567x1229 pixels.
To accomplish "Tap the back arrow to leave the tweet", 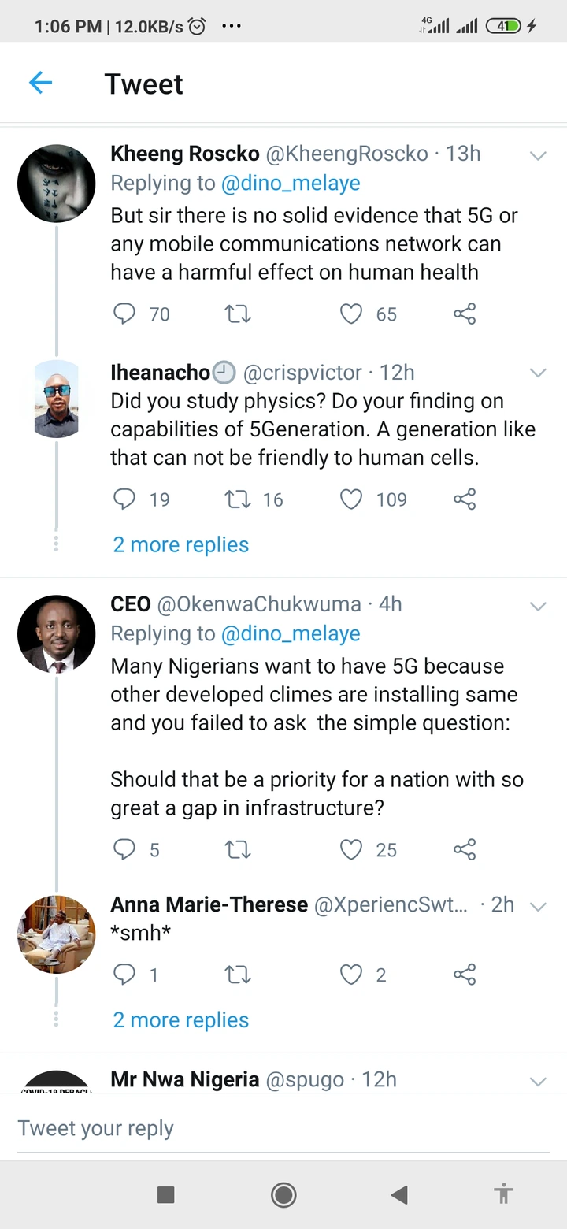I will (x=40, y=83).
